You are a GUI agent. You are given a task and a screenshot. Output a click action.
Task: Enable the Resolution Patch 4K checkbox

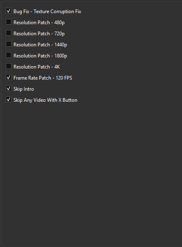(9, 66)
